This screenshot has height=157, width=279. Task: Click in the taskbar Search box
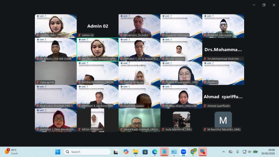pos(87,152)
